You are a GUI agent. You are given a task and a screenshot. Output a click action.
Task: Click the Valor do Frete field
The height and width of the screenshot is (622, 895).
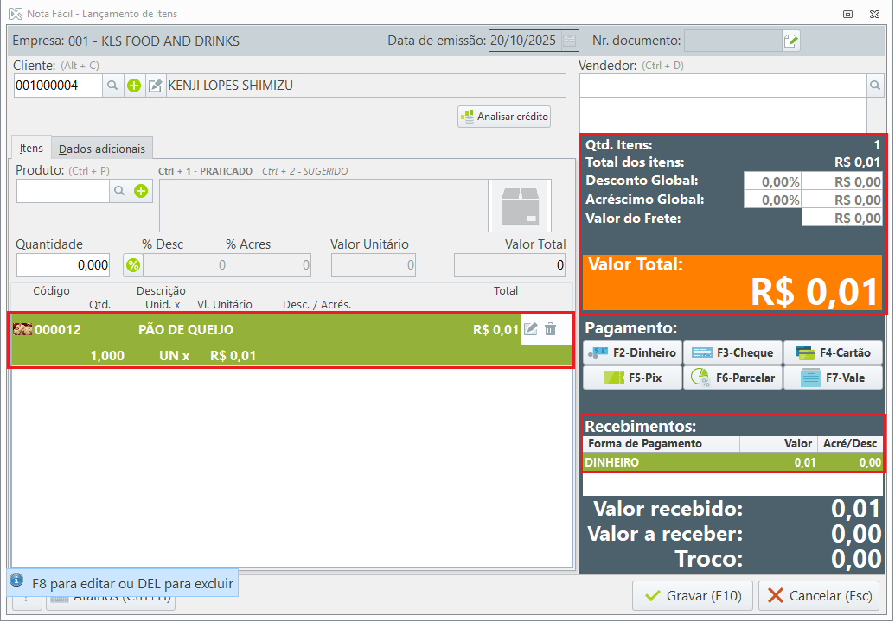point(842,219)
